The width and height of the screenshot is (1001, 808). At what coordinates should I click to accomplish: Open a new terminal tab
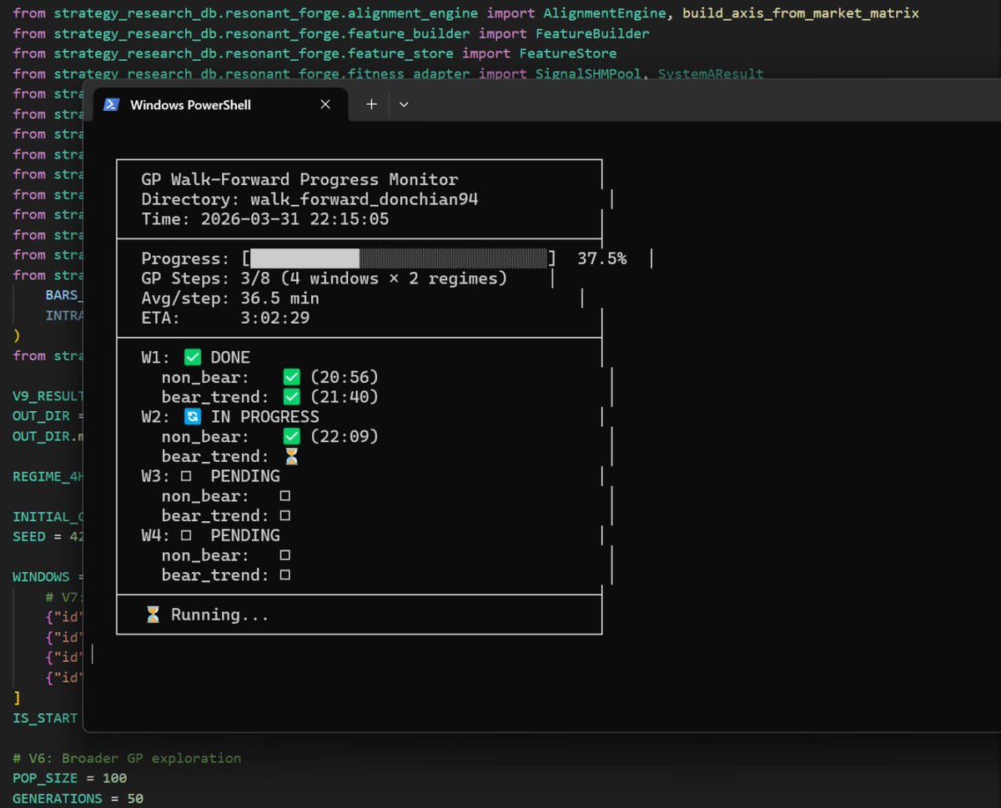(x=371, y=104)
